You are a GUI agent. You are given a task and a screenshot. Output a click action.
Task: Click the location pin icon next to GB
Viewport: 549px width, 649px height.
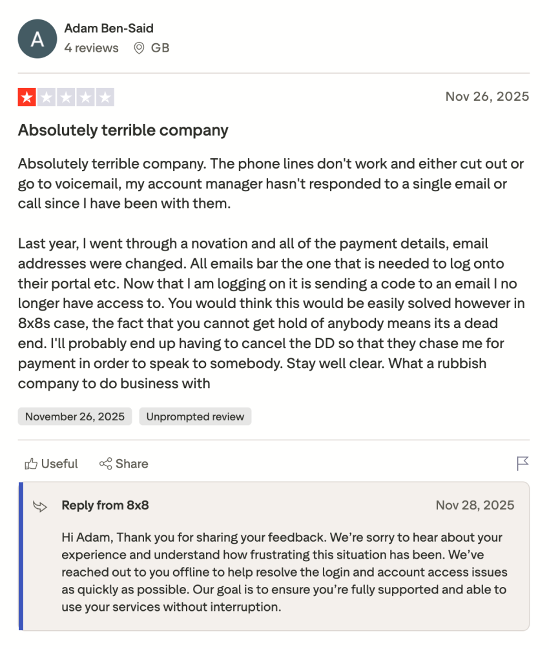click(138, 48)
